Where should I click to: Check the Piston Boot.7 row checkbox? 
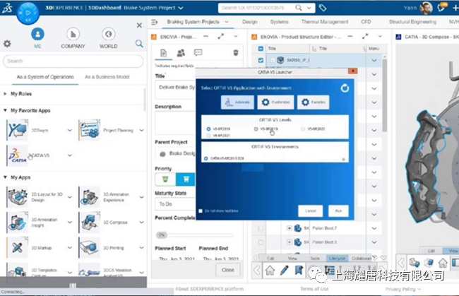click(x=261, y=228)
